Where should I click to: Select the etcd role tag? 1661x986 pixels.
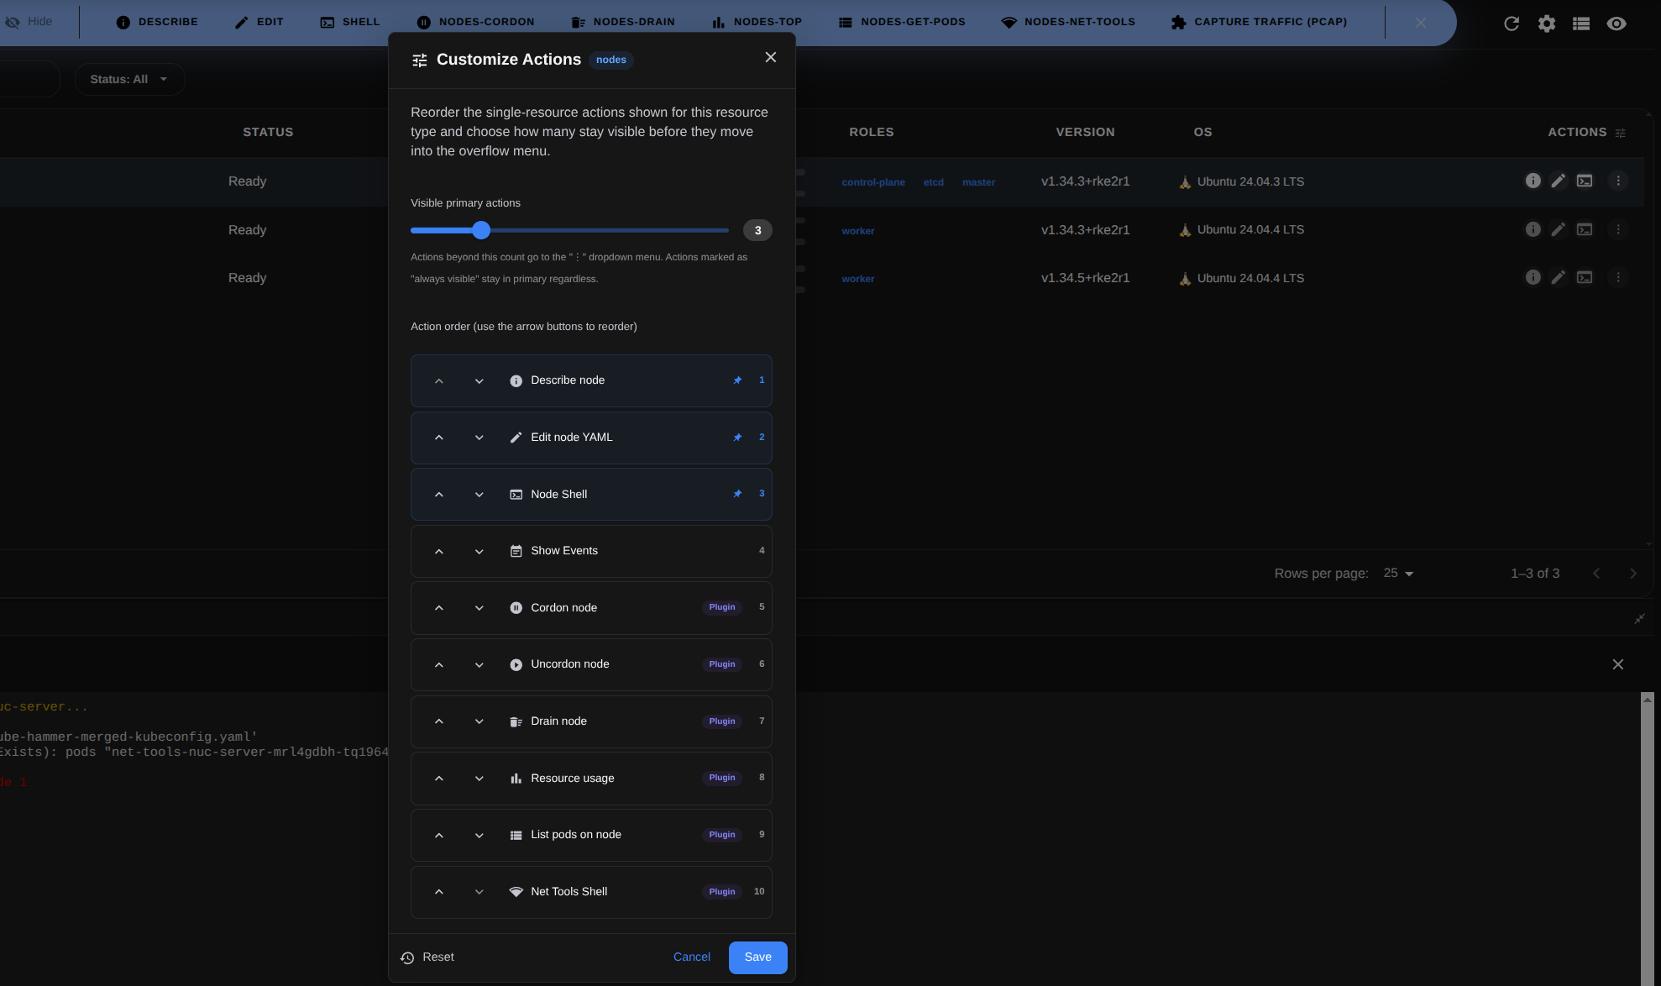point(933,182)
